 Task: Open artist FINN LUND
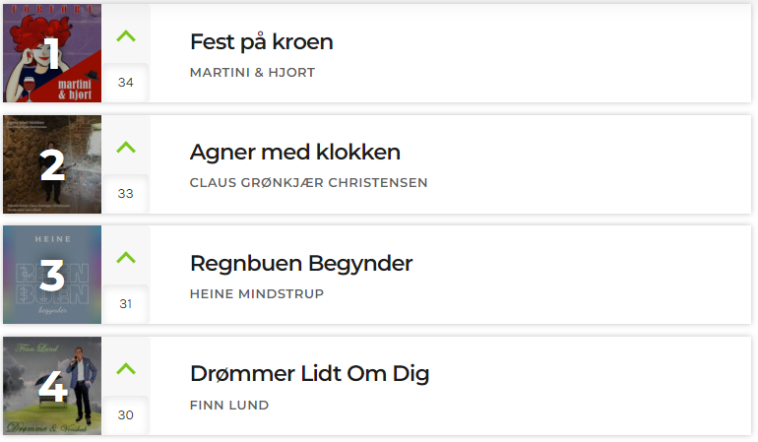[229, 406]
